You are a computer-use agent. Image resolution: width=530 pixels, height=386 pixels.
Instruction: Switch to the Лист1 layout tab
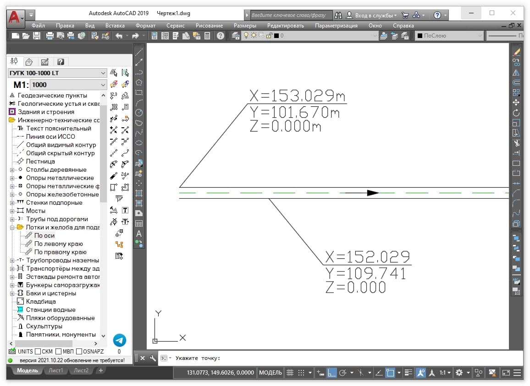(55, 370)
